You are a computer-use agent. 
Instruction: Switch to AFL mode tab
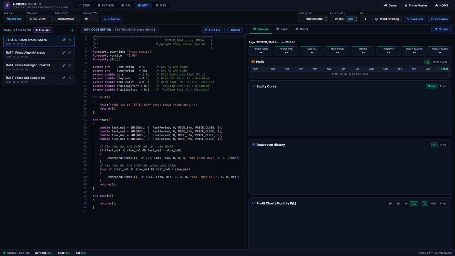pyautogui.click(x=126, y=5)
